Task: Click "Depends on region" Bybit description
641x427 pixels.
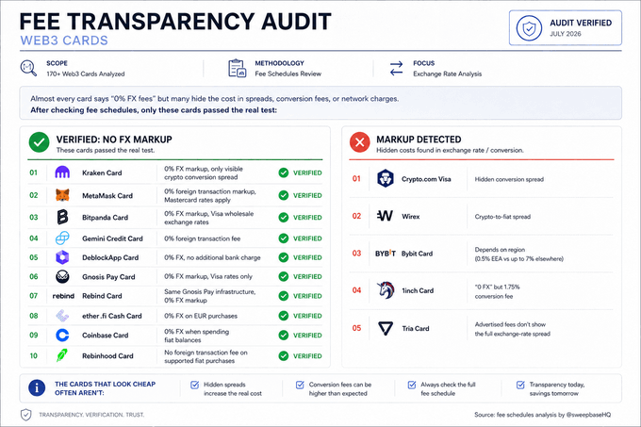Action: tap(518, 255)
